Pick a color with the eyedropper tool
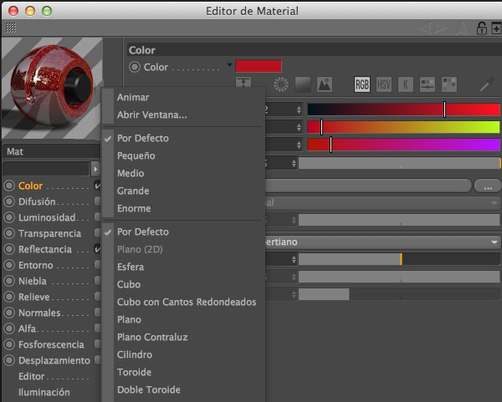Screen dimensions: 502x402 tap(486, 84)
